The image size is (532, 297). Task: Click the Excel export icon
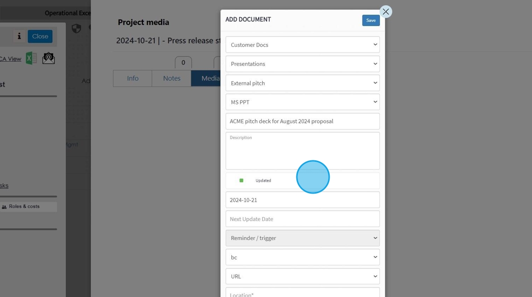[x=31, y=58]
